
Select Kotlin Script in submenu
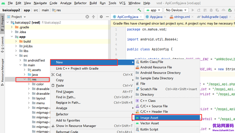pyautogui.click(x=167, y=129)
